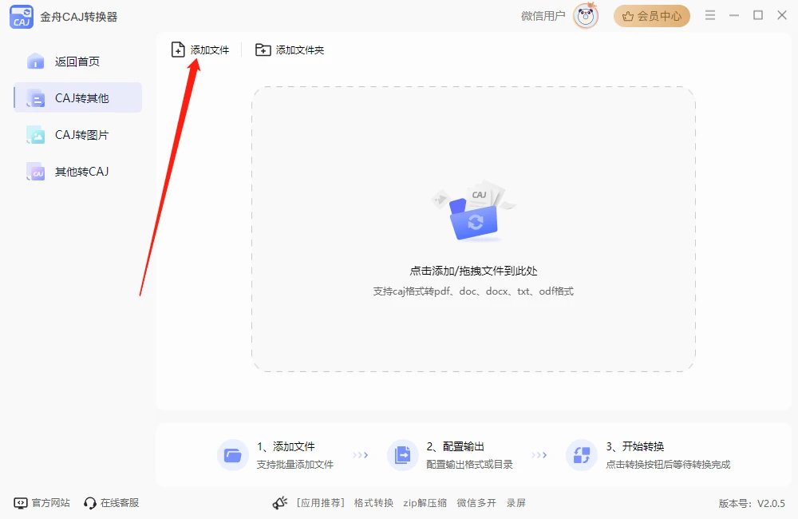Switch to CAJ转其他 mode

(x=77, y=97)
